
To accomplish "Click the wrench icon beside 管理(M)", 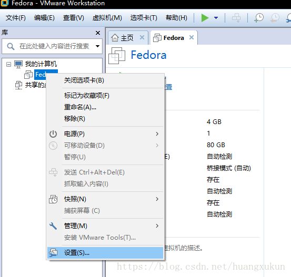I will click(x=53, y=226).
